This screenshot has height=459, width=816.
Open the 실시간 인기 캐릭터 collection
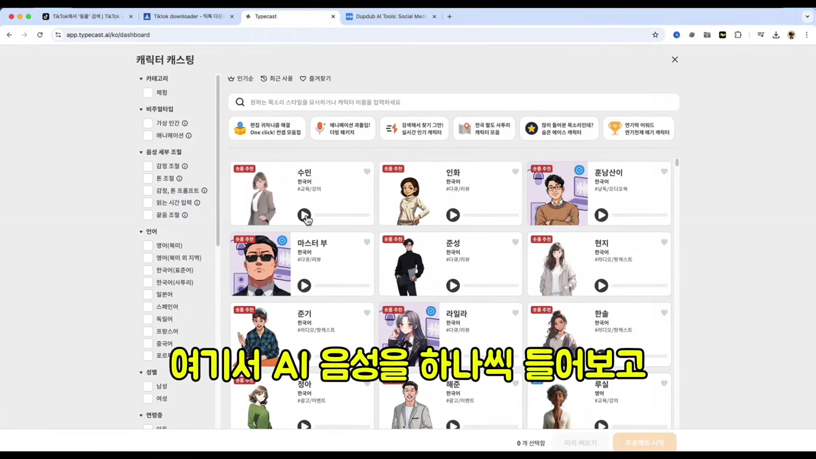pos(414,129)
